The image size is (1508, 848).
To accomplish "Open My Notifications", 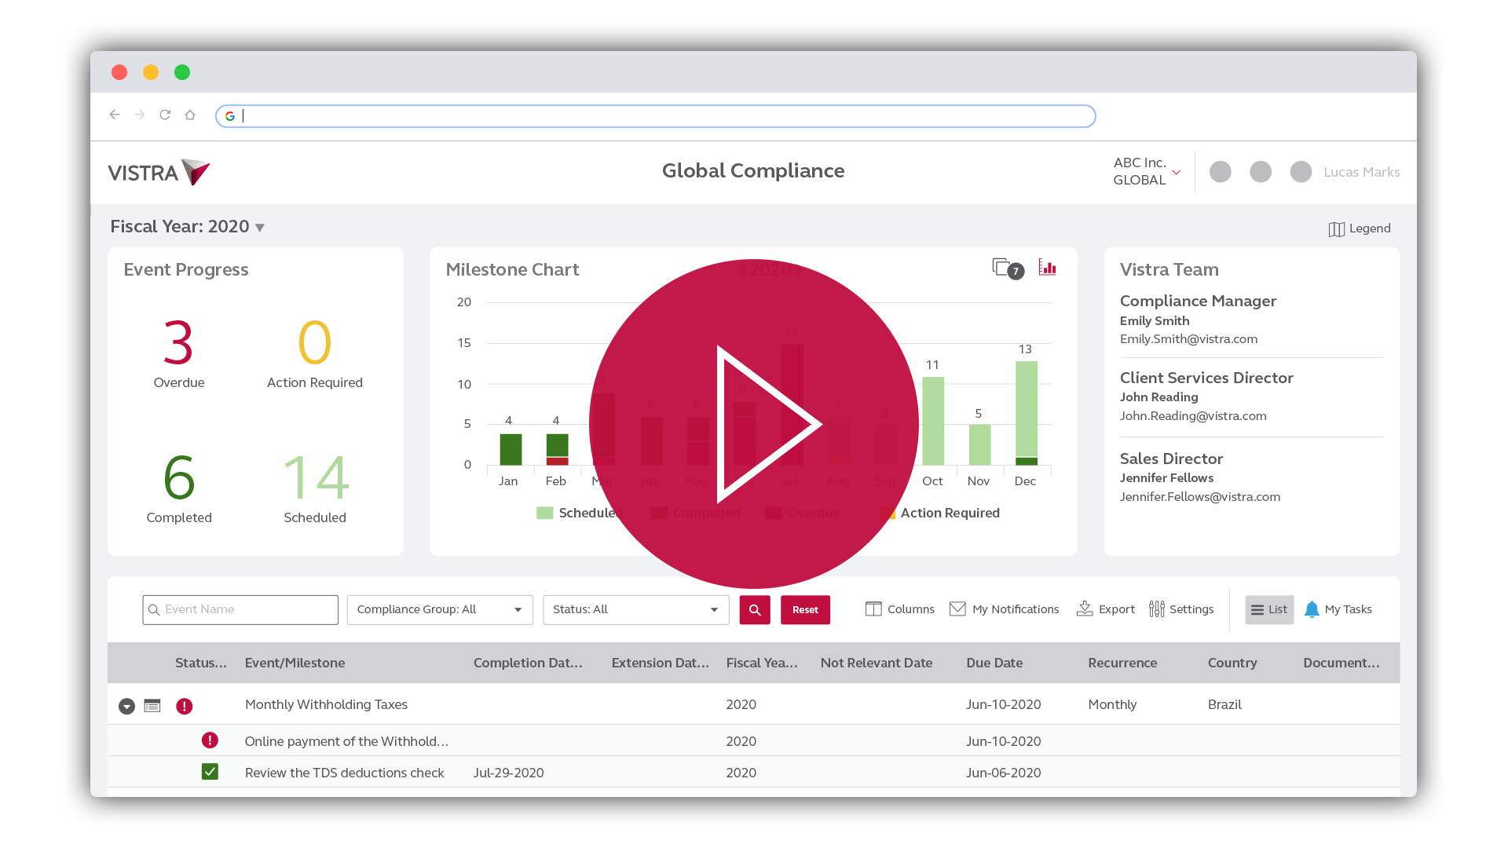I will 1004,609.
